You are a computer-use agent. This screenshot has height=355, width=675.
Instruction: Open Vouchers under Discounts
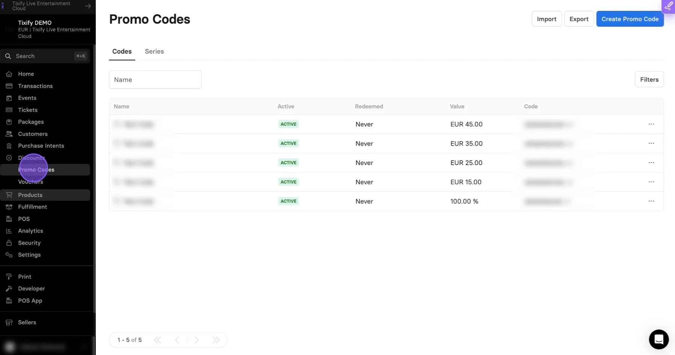pos(30,182)
